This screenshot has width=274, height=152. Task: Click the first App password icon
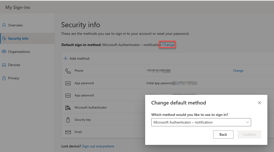coord(68,83)
